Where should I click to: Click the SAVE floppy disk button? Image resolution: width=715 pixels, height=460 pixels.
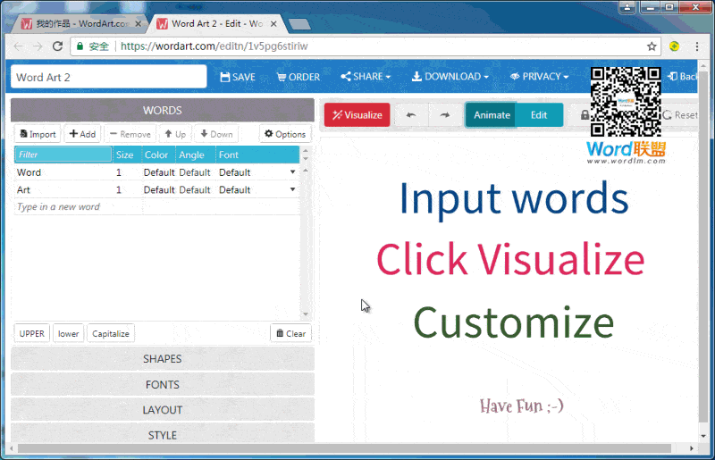pyautogui.click(x=238, y=77)
